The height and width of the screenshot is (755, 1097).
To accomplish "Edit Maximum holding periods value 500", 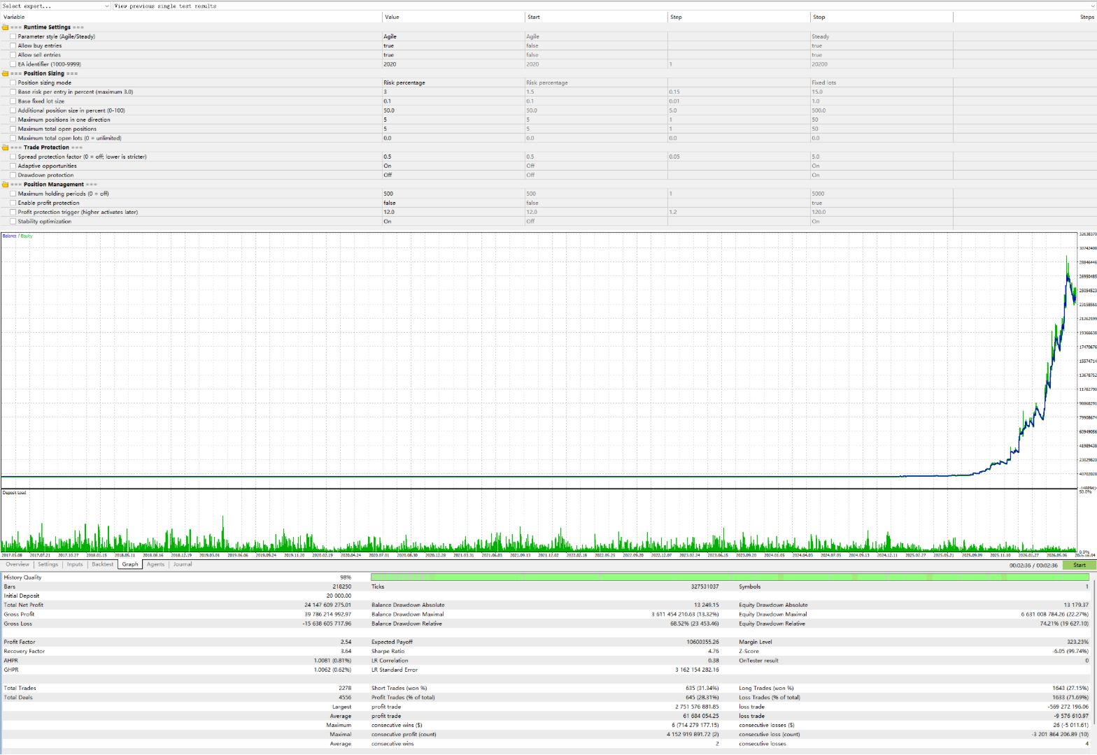I will pos(453,194).
